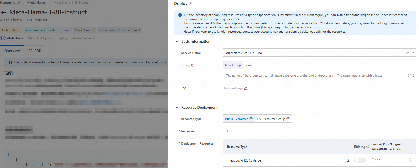Choose EAS Resource Group resource type
Viewport: 419px width, 168px height.
tap(271, 119)
